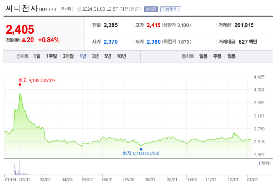Click the 시가 value 2,370

111,42
